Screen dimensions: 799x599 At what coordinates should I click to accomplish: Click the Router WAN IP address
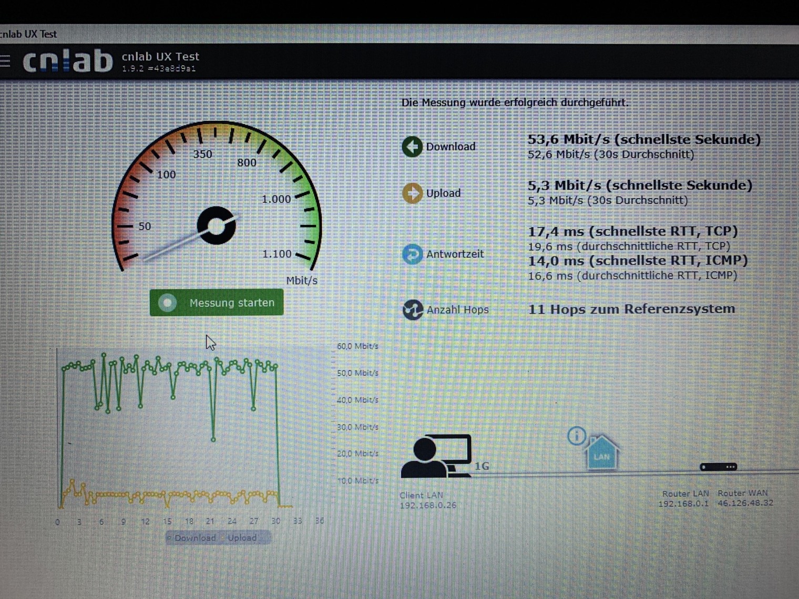click(x=745, y=503)
